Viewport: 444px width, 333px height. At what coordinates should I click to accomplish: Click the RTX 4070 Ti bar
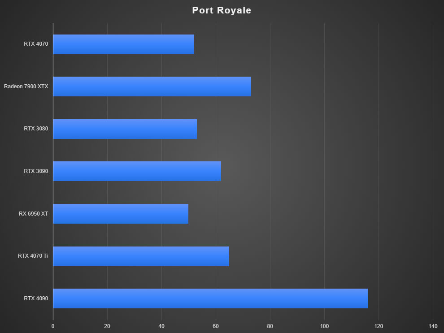(141, 256)
